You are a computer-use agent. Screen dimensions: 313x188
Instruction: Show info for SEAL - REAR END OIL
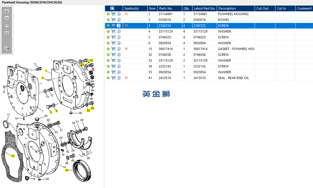click(x=119, y=78)
